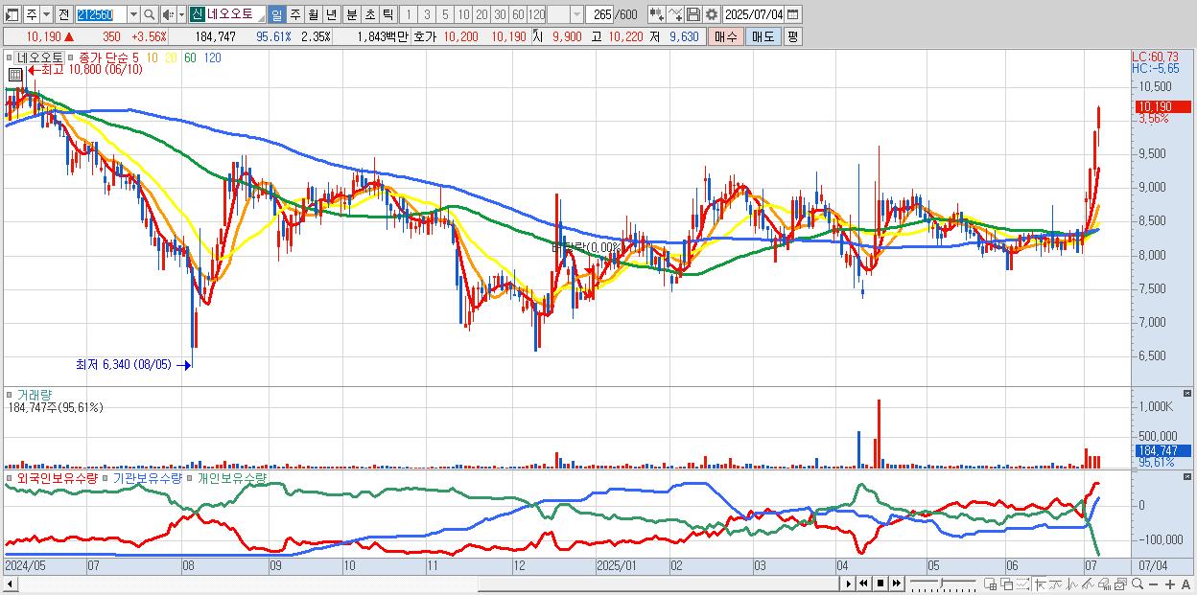
Task: Choose the 10 interval preset
Action: (x=463, y=14)
